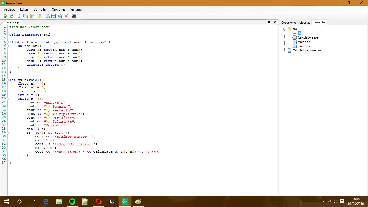Click the '#include <iostream>' line
Screen dimensions: 368x207
[30, 27]
